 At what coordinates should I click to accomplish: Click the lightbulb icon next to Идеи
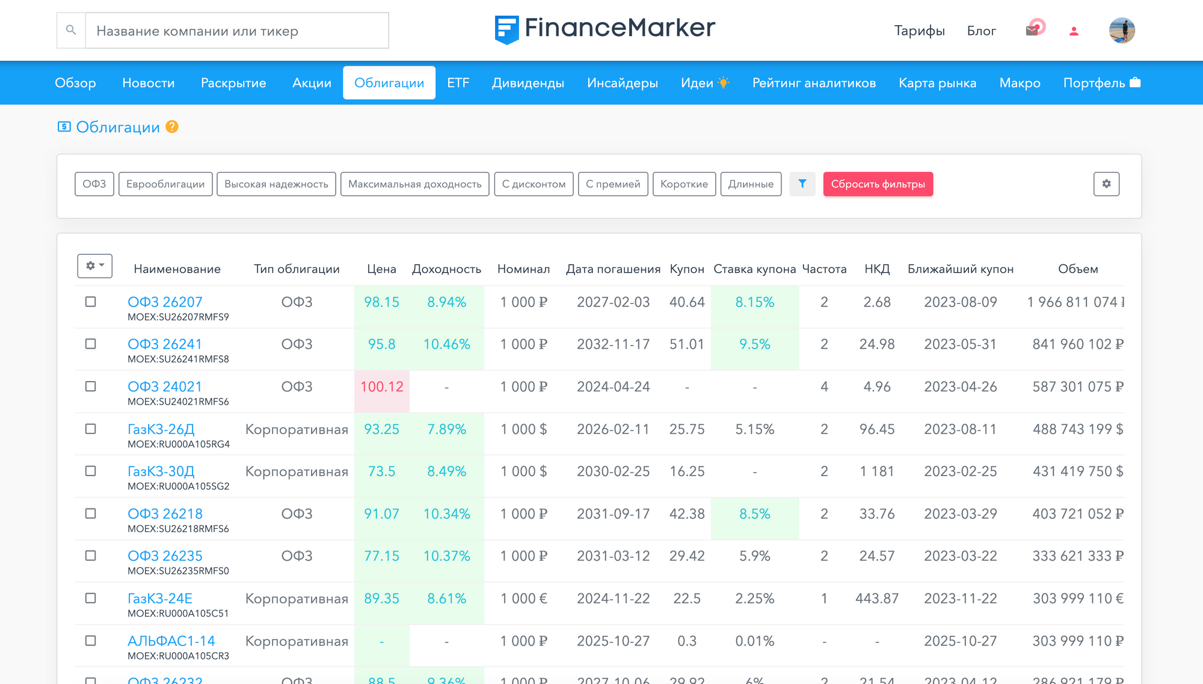(724, 83)
